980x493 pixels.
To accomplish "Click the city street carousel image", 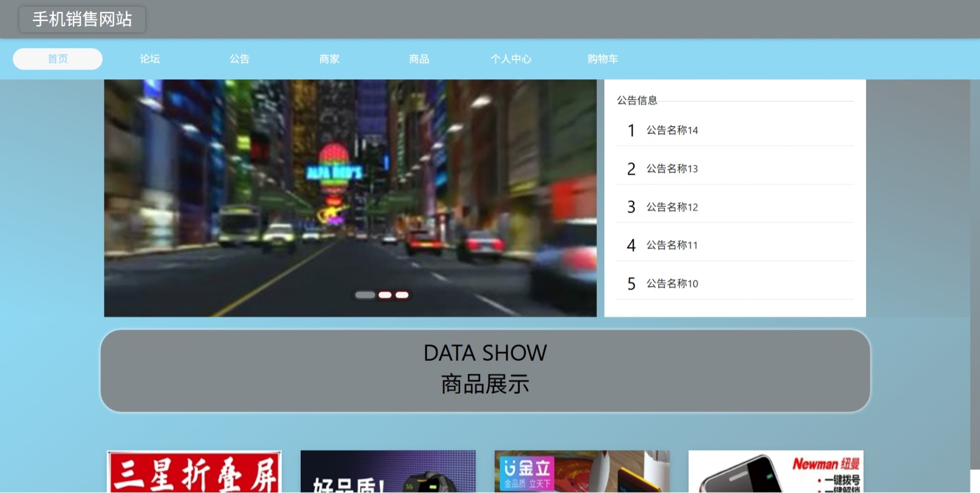I will pyautogui.click(x=350, y=198).
